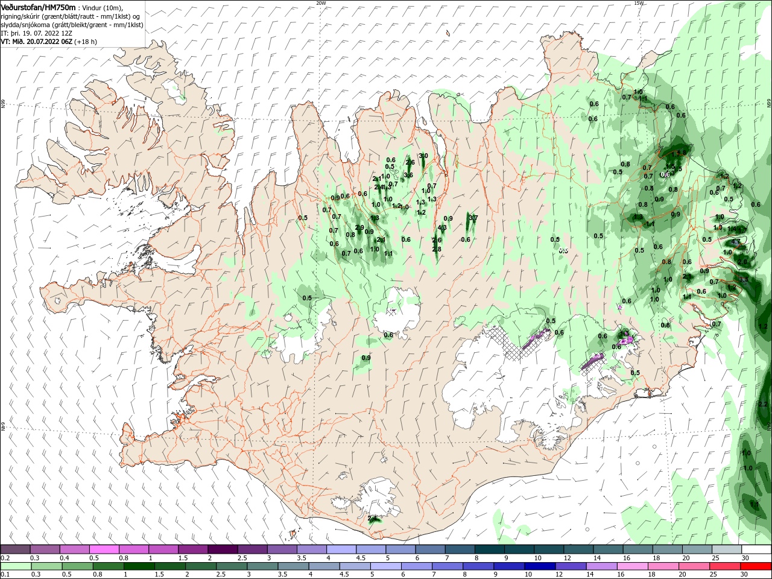
Task: Click the 'rigning/skúrir' legend description line
Action: (x=70, y=16)
